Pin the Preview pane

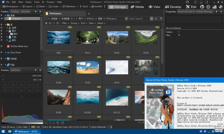coord(36,70)
